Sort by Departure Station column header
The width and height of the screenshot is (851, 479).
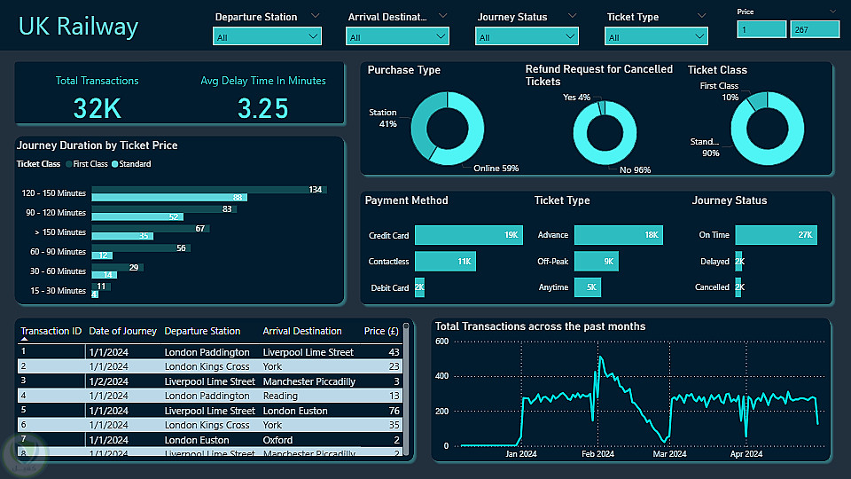(x=202, y=331)
